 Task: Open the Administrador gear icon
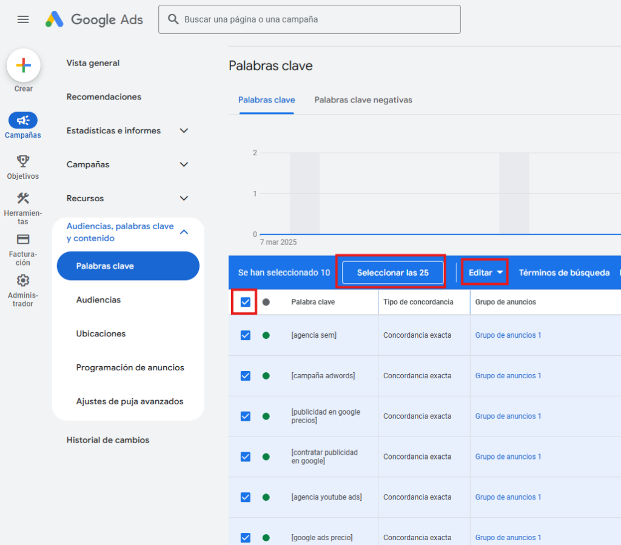point(23,281)
